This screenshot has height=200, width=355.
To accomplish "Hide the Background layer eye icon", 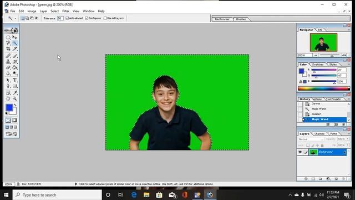I will click(x=300, y=152).
